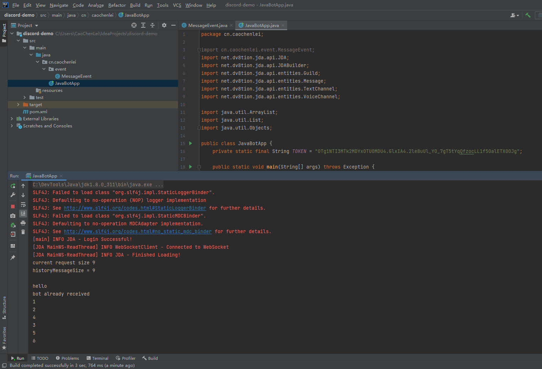
Task: Open StaticLoggerBinder slf4j link
Action: (135, 208)
